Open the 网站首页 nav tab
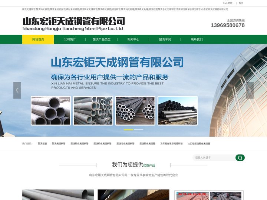 coord(38,39)
